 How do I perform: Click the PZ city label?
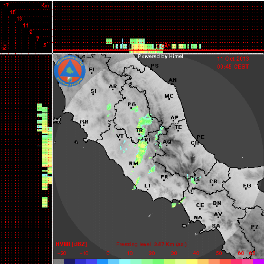(254, 227)
